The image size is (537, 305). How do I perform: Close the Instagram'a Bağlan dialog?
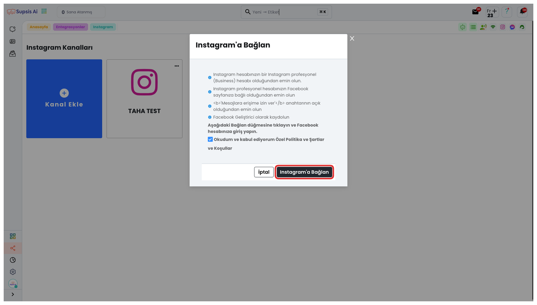(x=352, y=39)
